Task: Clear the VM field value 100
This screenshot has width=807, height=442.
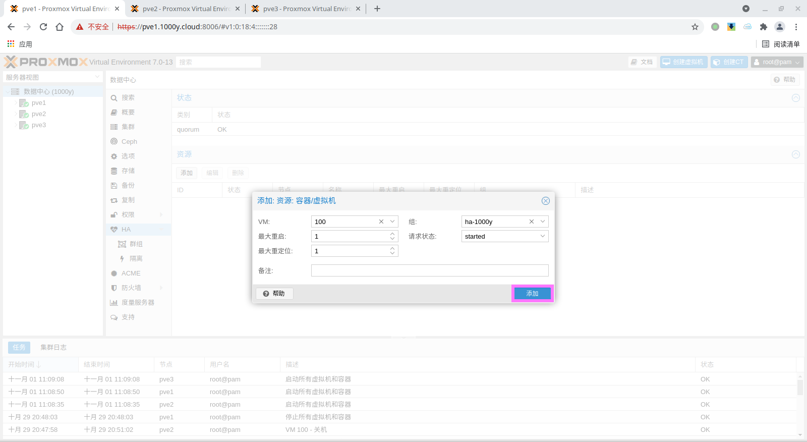Action: pos(381,222)
